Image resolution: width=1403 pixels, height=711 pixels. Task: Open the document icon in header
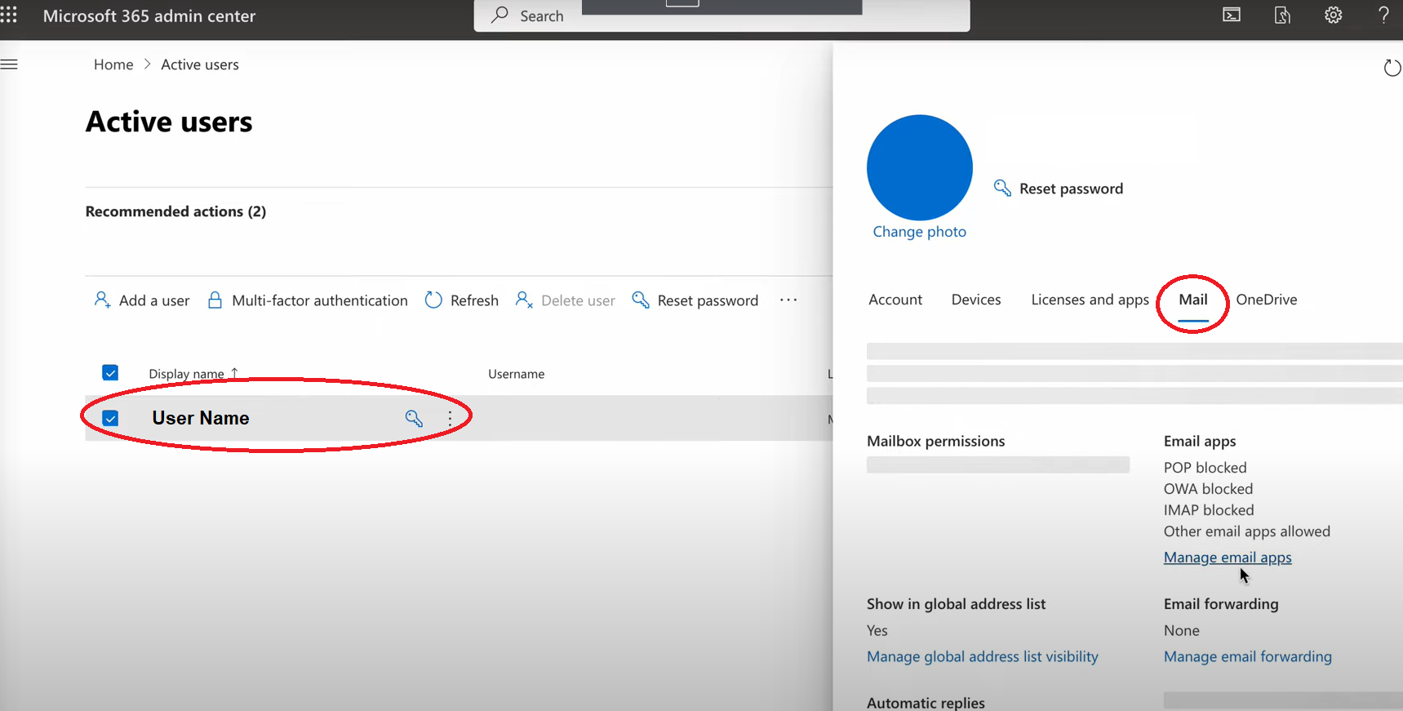(1282, 15)
